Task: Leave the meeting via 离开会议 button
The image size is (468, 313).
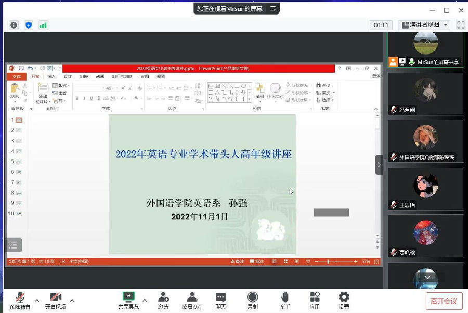Action: pyautogui.click(x=444, y=301)
